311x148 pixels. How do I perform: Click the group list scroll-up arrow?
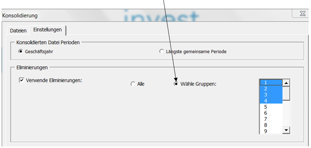(286, 82)
